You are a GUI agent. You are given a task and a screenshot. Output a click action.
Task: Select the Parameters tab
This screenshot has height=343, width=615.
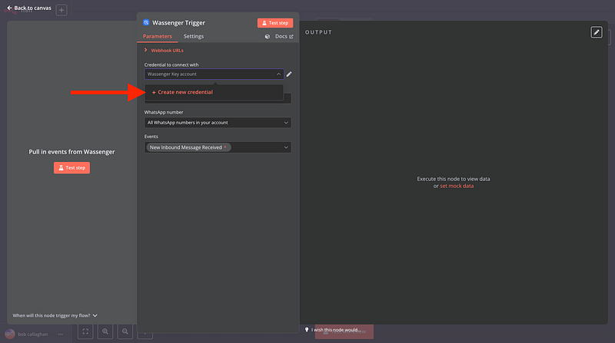[x=158, y=36]
